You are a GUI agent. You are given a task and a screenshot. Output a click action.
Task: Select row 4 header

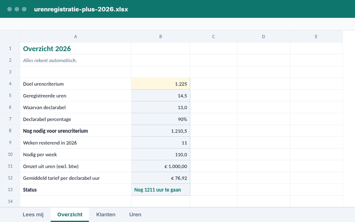[x=10, y=83]
